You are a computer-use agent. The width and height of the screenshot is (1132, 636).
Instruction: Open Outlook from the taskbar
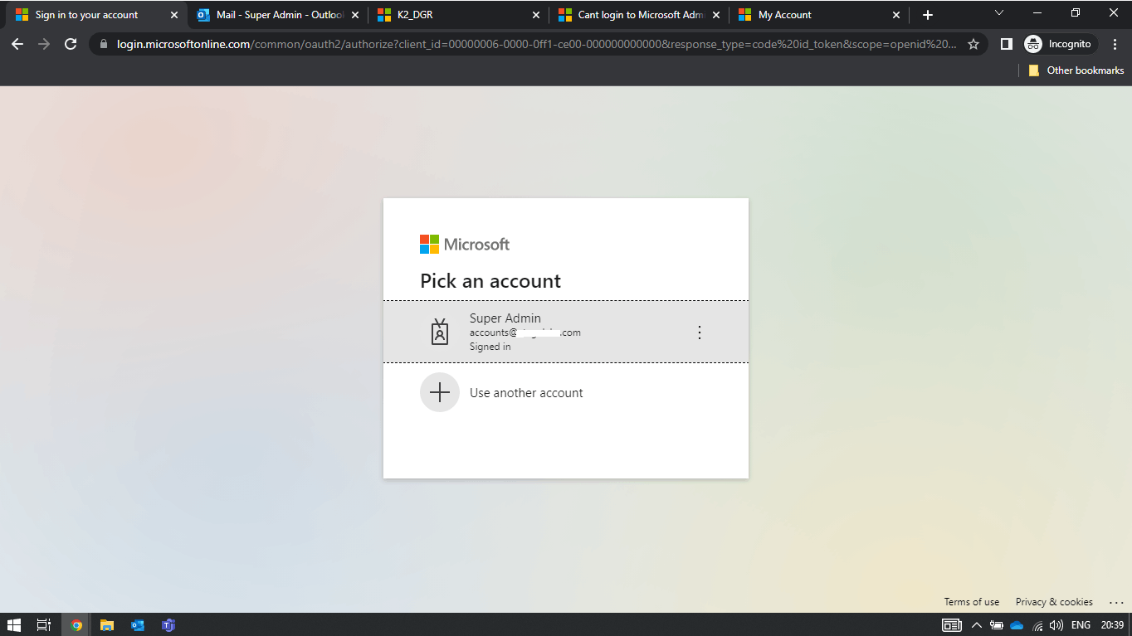click(138, 624)
